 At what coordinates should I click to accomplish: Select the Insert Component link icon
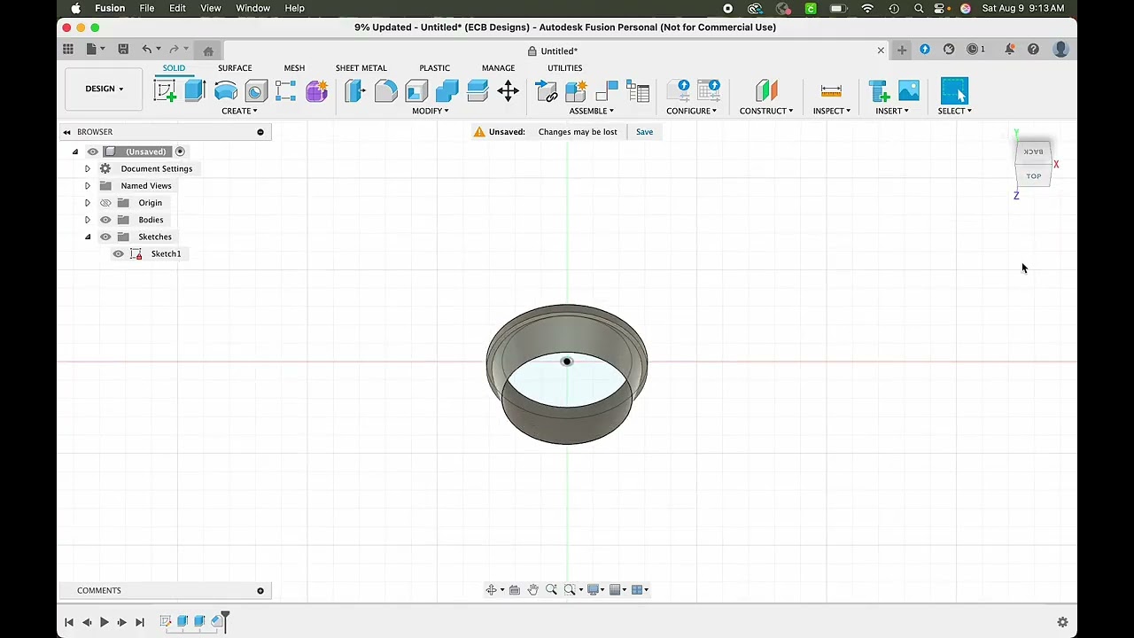[x=547, y=90]
